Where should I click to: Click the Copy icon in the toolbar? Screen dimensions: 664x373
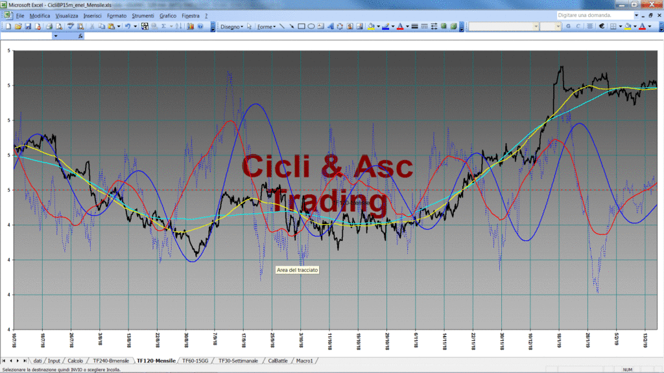102,26
